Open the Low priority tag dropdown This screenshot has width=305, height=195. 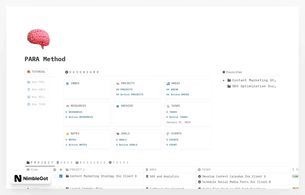tap(295, 176)
